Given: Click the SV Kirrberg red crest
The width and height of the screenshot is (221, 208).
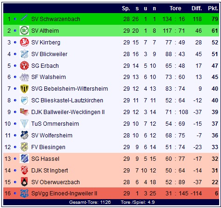Looking at the screenshot, I should pyautogui.click(x=24, y=42).
